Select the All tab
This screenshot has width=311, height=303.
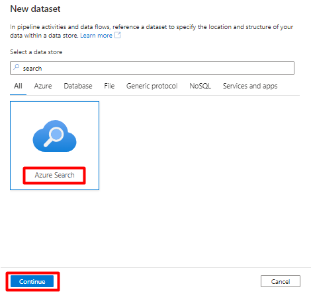18,86
